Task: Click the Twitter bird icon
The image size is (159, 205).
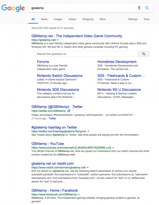Action: 69,111
